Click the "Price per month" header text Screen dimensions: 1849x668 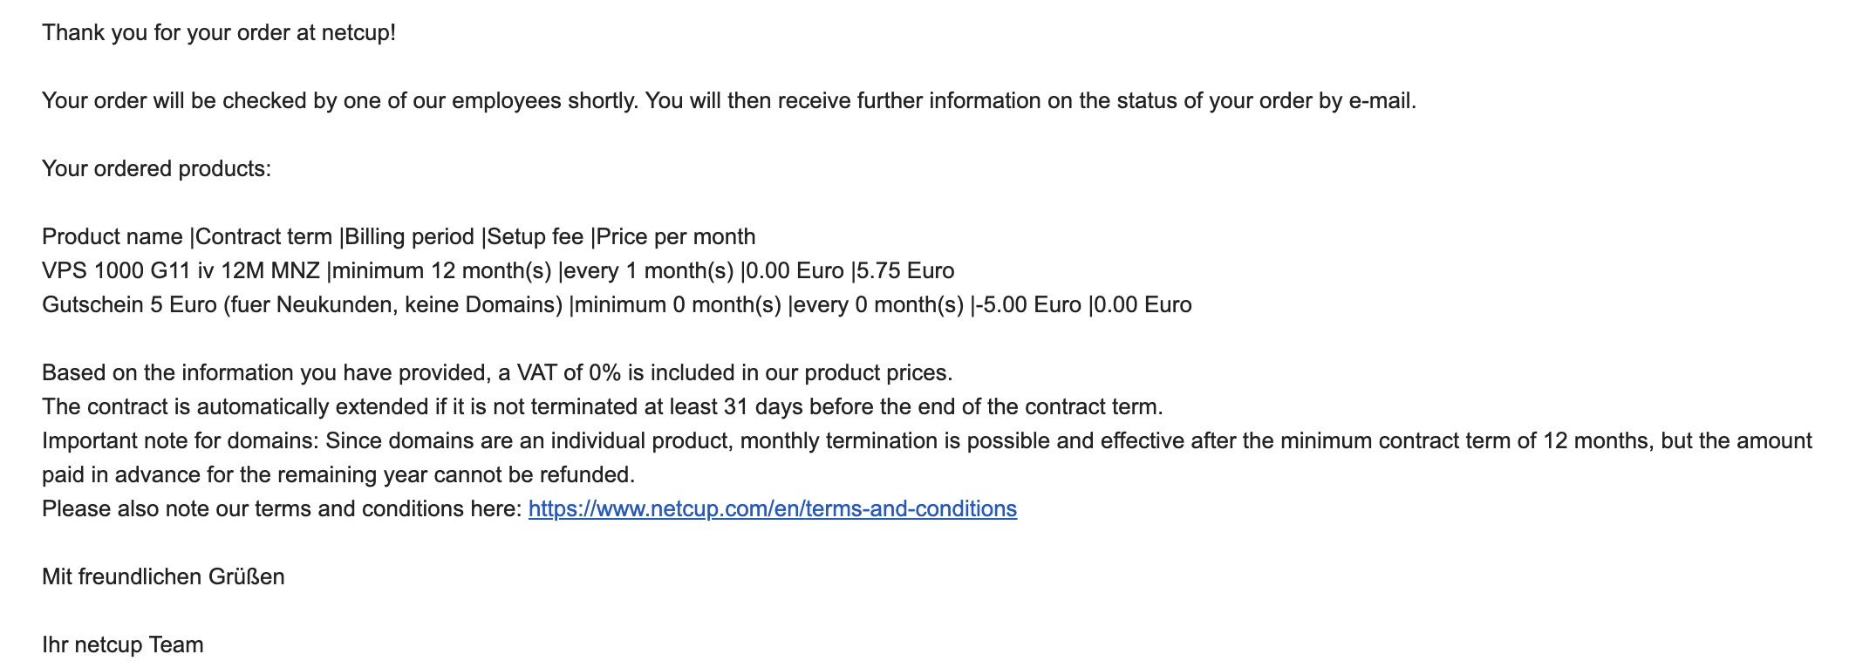[676, 236]
